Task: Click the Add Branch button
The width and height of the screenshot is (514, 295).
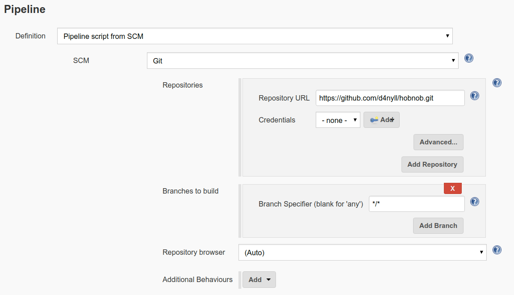Action: (x=438, y=226)
